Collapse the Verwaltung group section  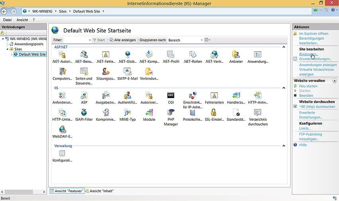[x=284, y=146]
